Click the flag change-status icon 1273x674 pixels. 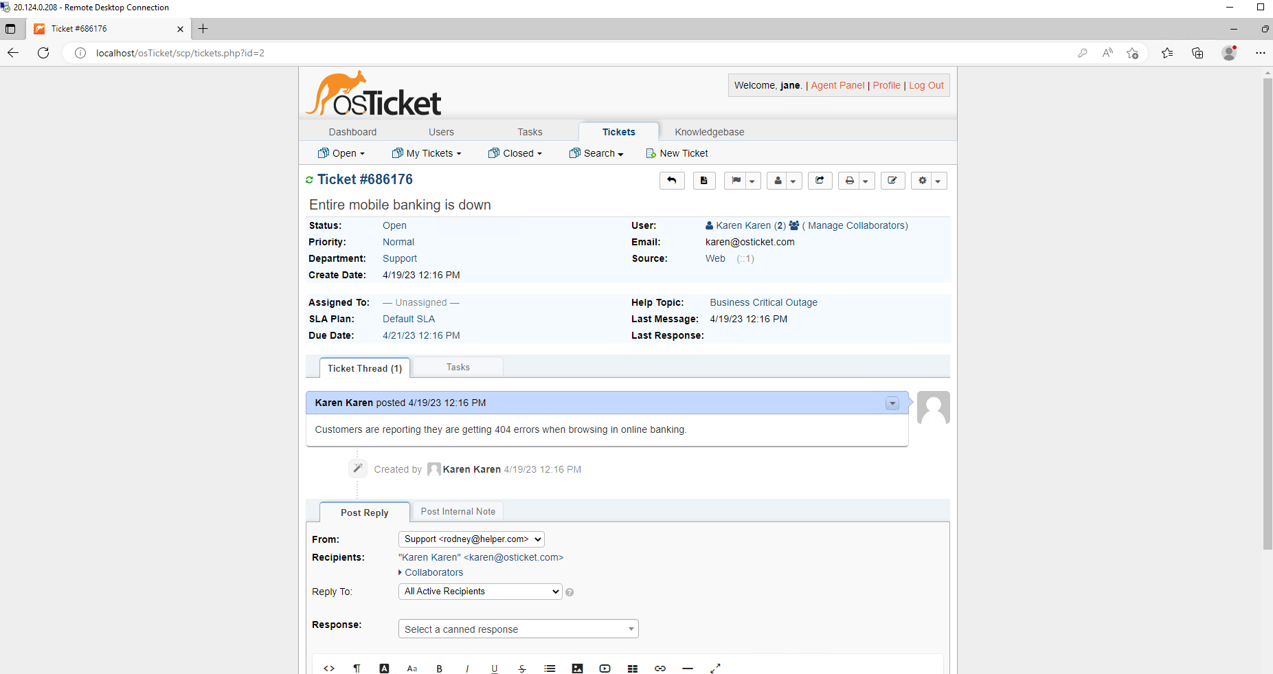736,181
